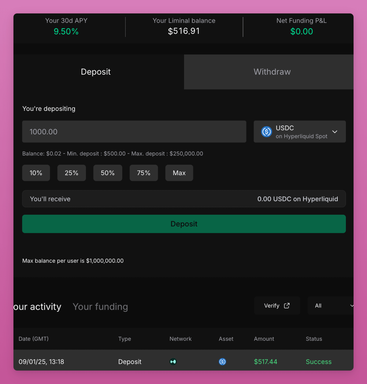Viewport: 367px width, 384px height.
Task: Choose the 10% amount preset
Action: coord(36,173)
